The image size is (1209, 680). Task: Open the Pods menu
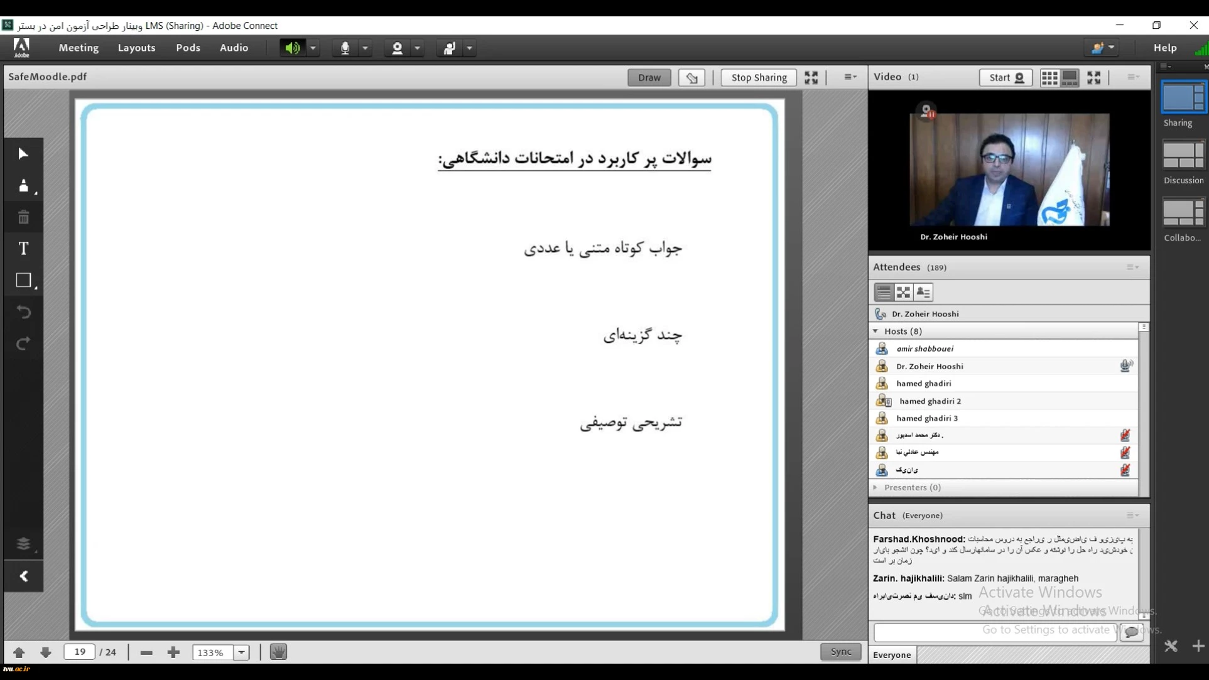pyautogui.click(x=188, y=48)
